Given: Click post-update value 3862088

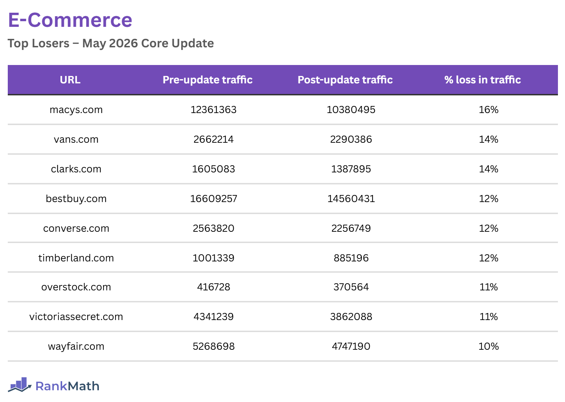Looking at the screenshot, I should tap(351, 317).
